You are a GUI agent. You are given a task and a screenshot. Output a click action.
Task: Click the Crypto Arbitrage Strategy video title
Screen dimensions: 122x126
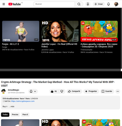(x=58, y=84)
